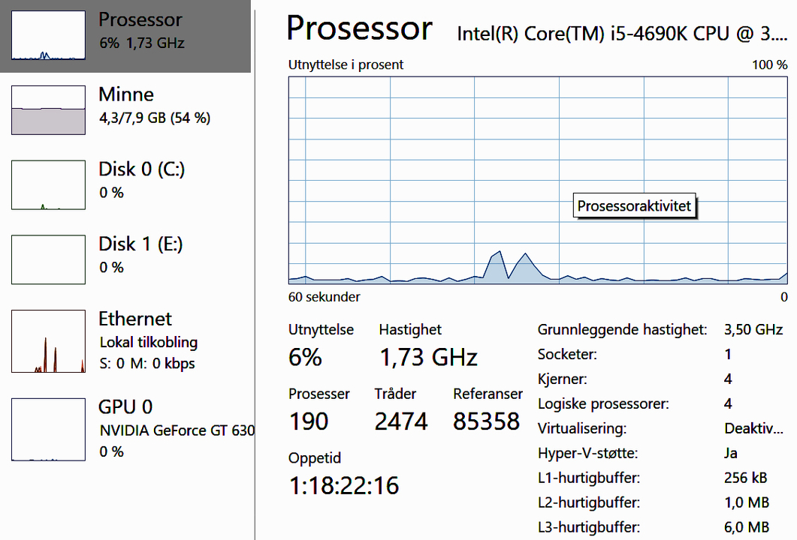This screenshot has height=540, width=797.
Task: Open the Minne memory usage thumbnail
Action: point(48,110)
